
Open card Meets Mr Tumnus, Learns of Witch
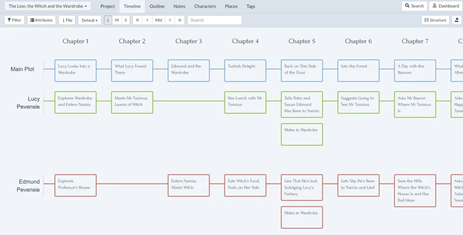tap(132, 102)
